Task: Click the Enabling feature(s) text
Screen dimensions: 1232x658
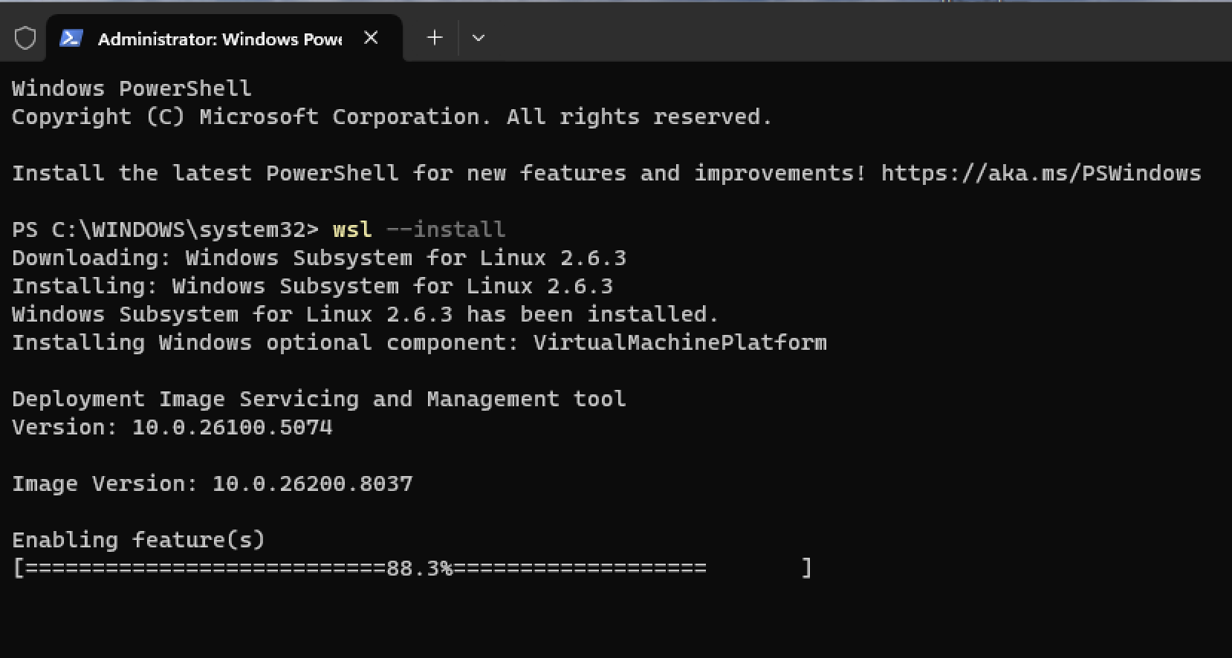Action: [x=138, y=540]
